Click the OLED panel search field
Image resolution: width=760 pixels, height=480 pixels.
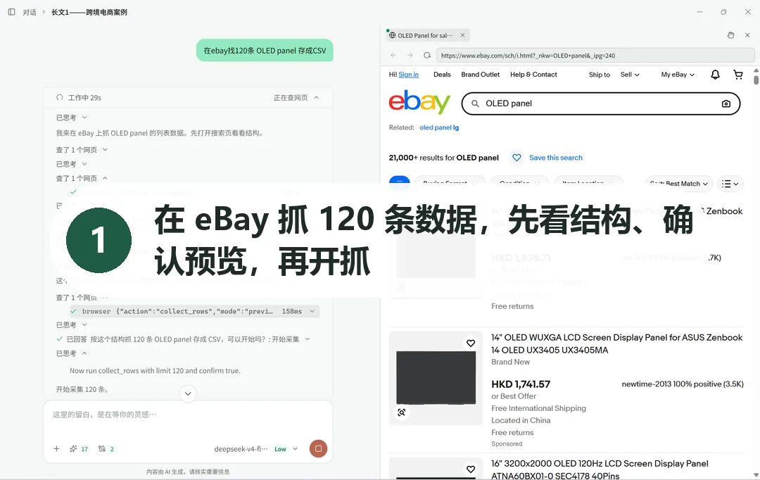point(601,103)
